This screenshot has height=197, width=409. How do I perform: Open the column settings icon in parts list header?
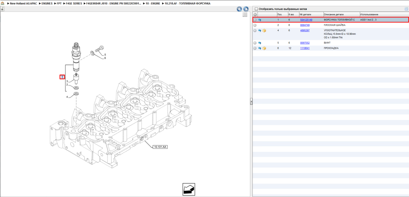[x=406, y=9]
